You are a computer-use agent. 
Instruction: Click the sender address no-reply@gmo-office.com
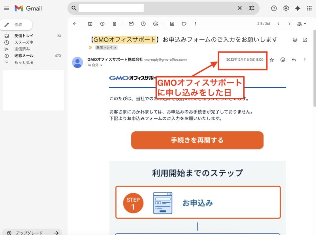click(166, 60)
